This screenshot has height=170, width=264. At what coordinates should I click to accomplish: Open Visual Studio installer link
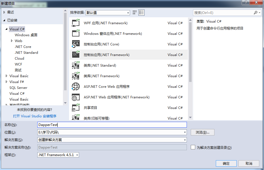tap(35, 116)
